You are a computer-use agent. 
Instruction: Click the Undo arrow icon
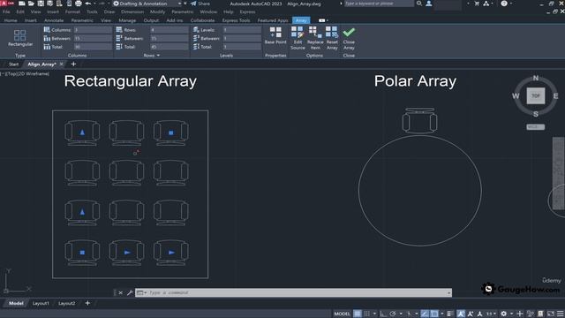(88, 4)
